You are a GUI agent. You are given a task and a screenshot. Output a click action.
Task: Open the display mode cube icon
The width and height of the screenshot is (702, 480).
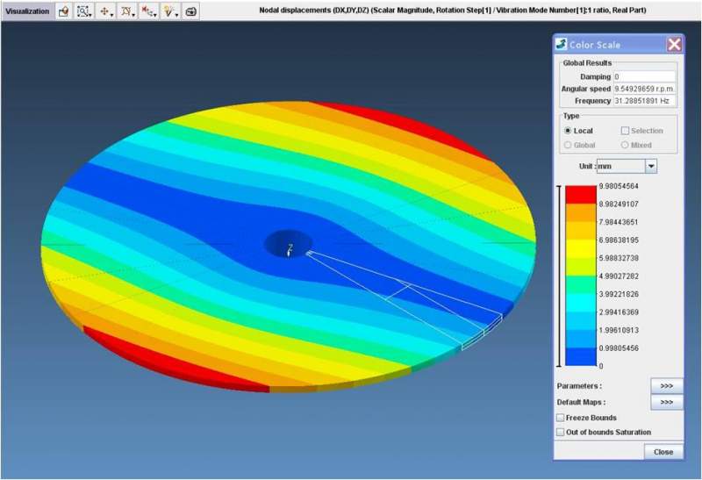click(x=63, y=11)
